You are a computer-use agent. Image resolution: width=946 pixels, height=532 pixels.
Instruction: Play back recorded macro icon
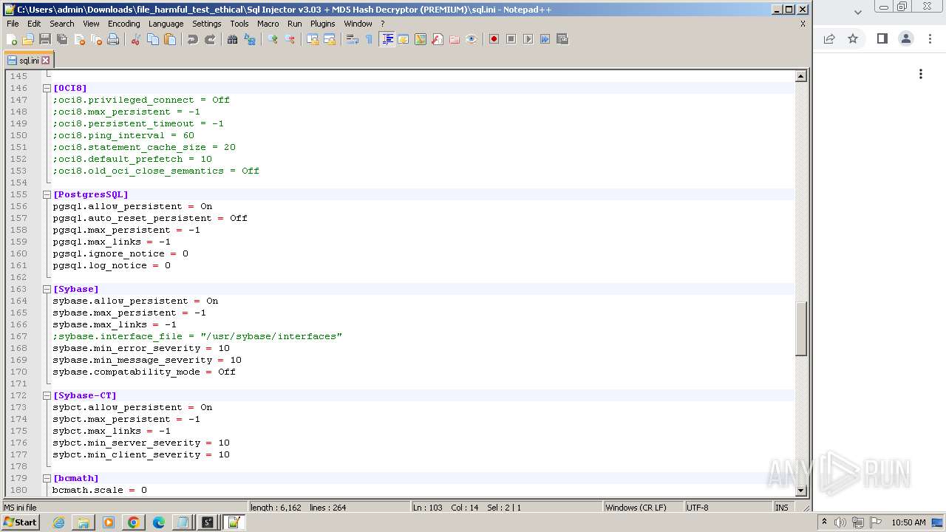(x=528, y=39)
